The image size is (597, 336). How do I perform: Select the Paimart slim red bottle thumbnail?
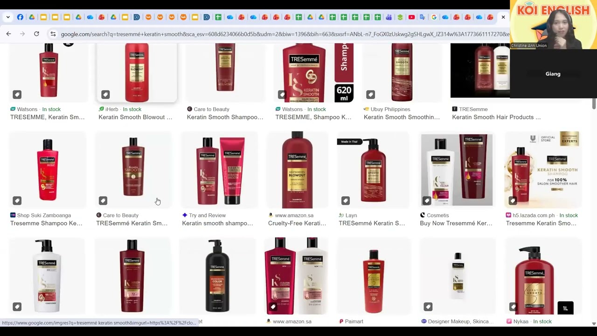point(374,276)
